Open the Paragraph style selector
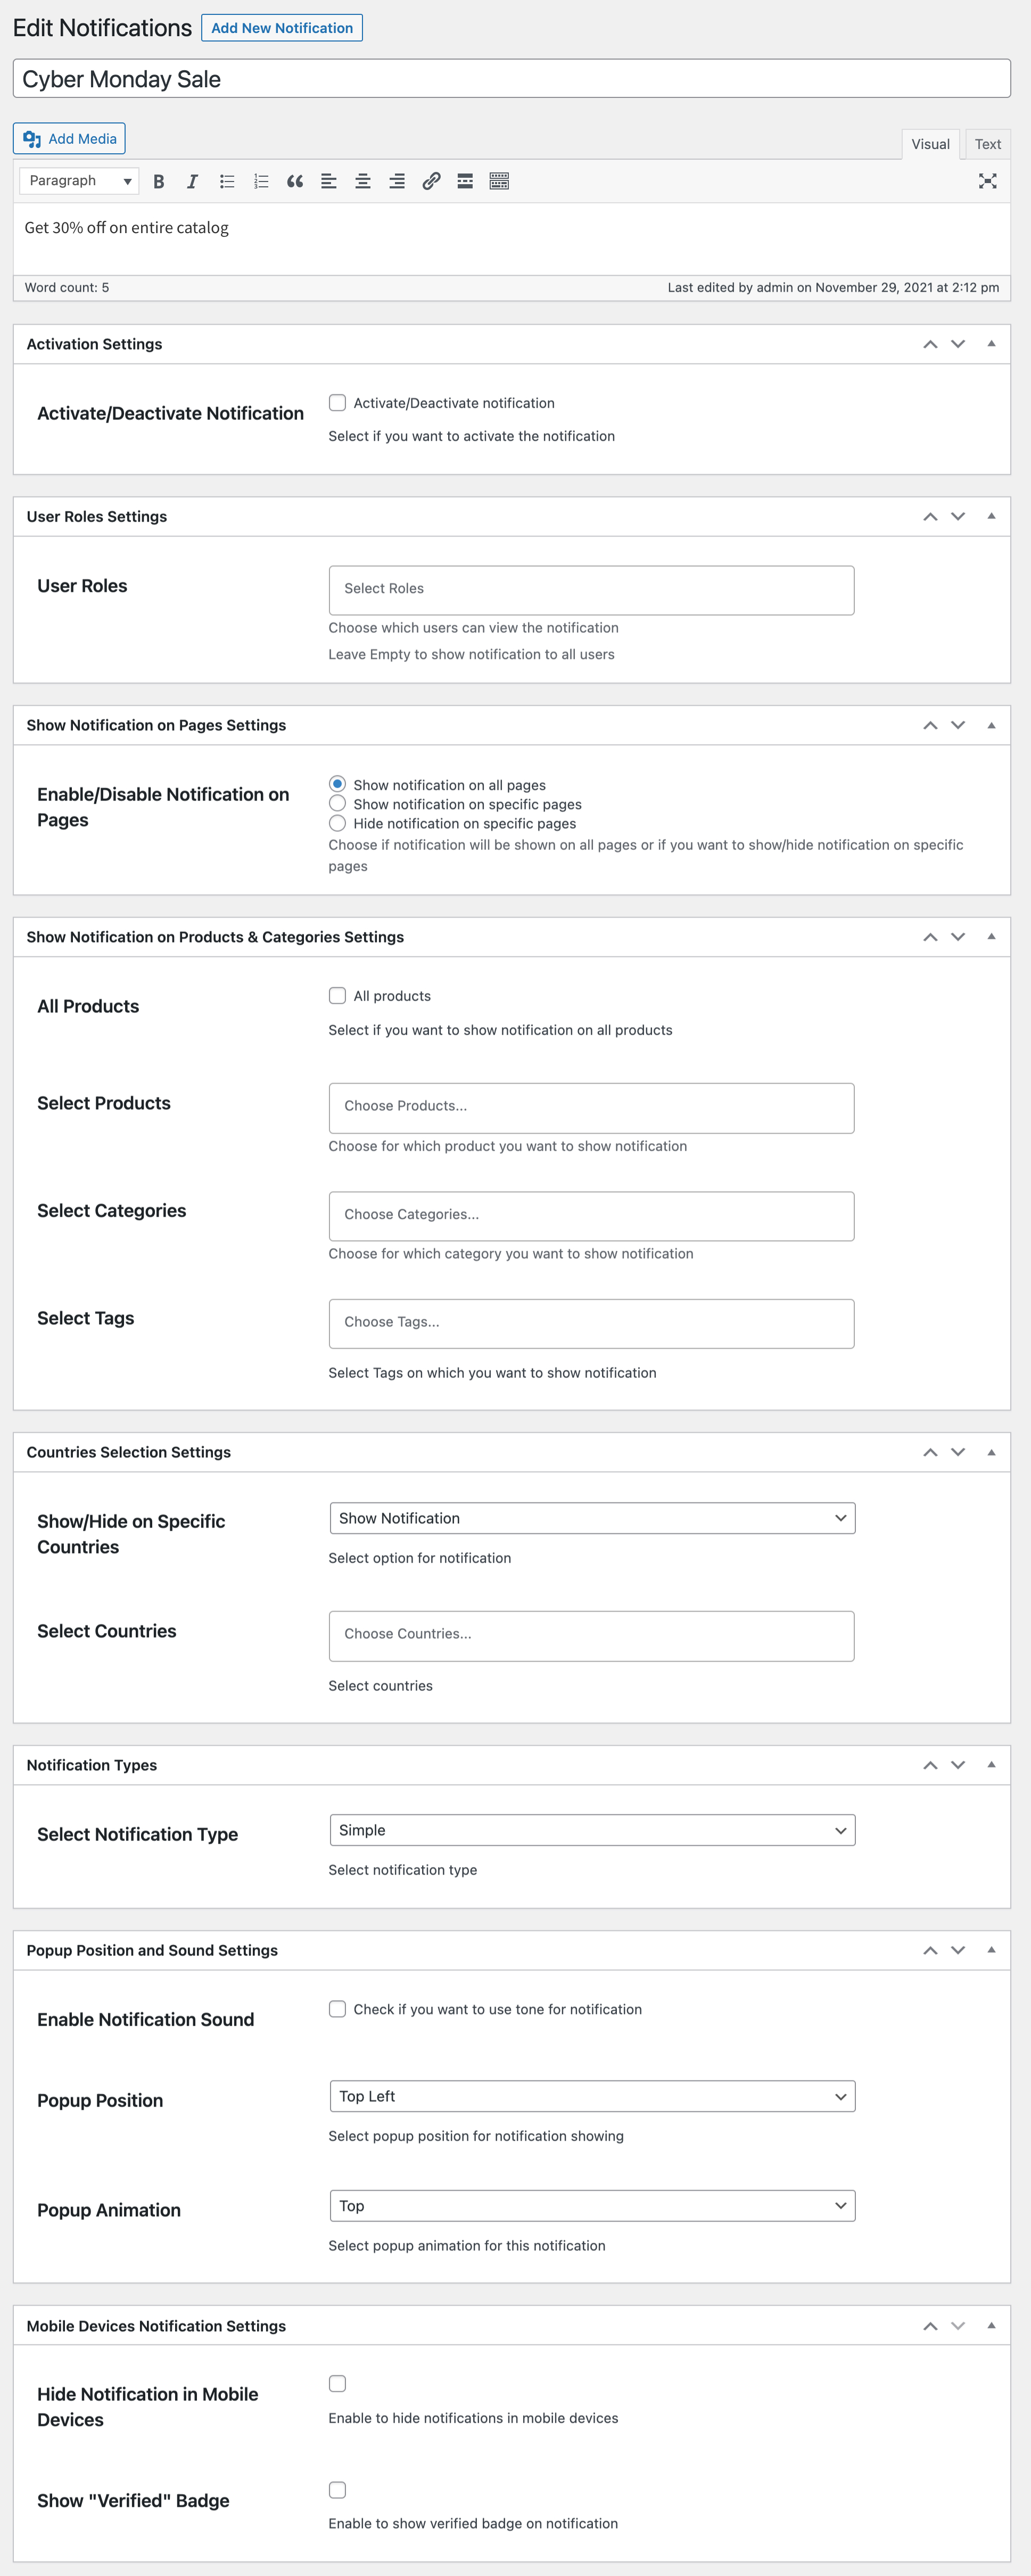The width and height of the screenshot is (1031, 2576). point(78,181)
